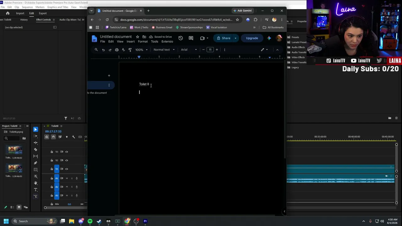This screenshot has height=226, width=402.
Task: Toggle lock on the V3 track
Action: pos(52,152)
